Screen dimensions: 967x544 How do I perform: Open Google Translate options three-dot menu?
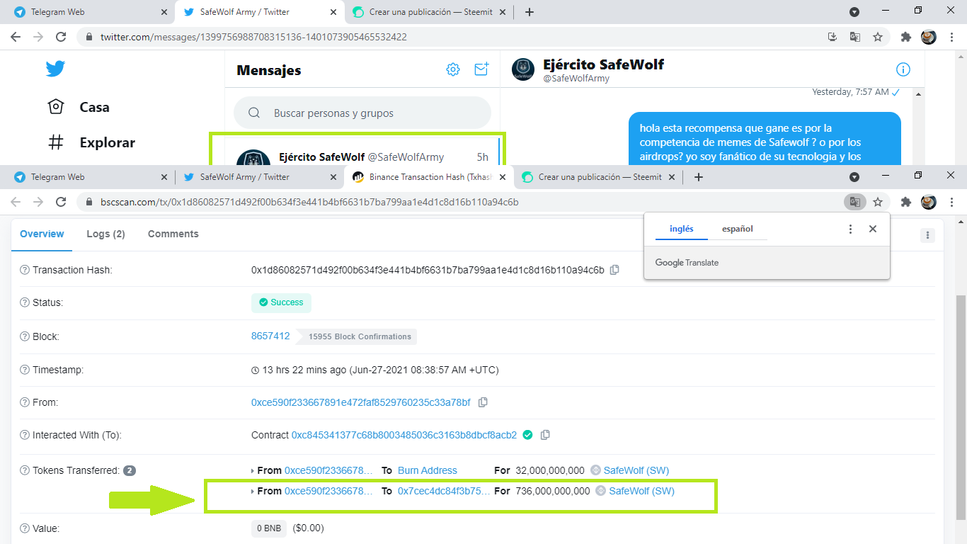(x=851, y=229)
